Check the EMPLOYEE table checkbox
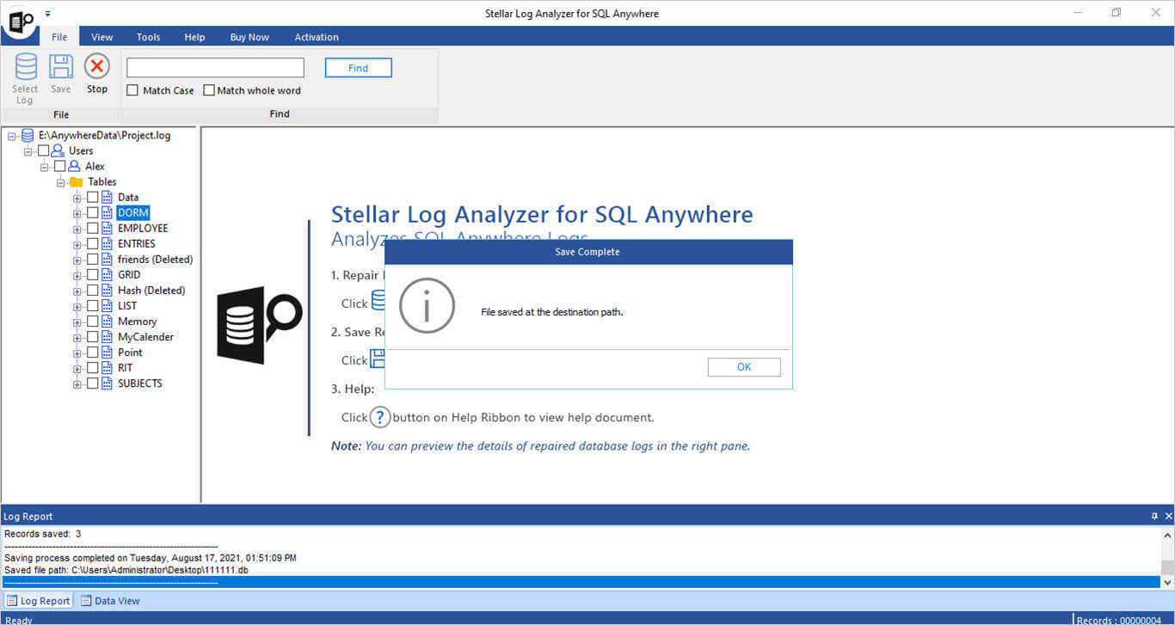This screenshot has width=1175, height=625. tap(92, 228)
